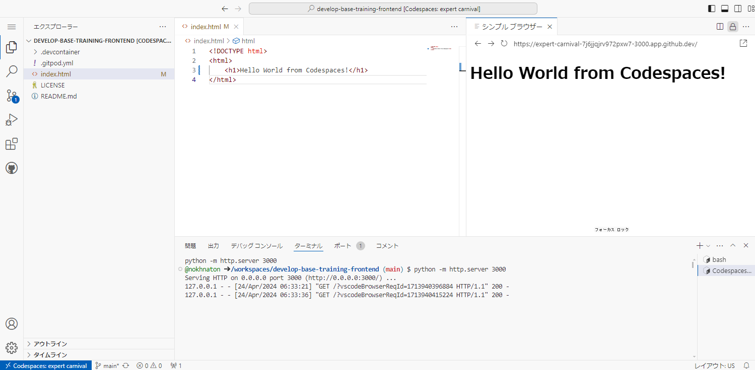Open the Search view in activity bar
This screenshot has height=370, width=755.
(12, 71)
